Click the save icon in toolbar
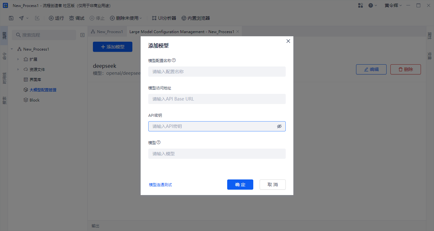The width and height of the screenshot is (434, 231). (x=11, y=18)
